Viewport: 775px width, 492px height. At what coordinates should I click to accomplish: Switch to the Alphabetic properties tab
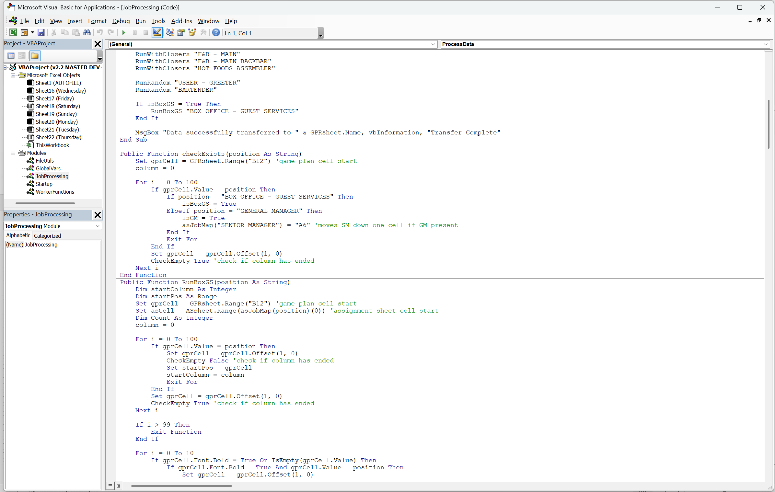pos(18,235)
